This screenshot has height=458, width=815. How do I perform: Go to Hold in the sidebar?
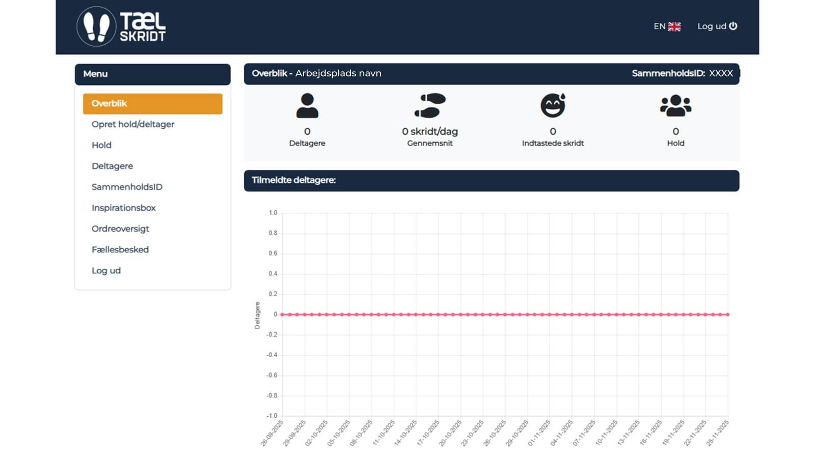pos(101,145)
